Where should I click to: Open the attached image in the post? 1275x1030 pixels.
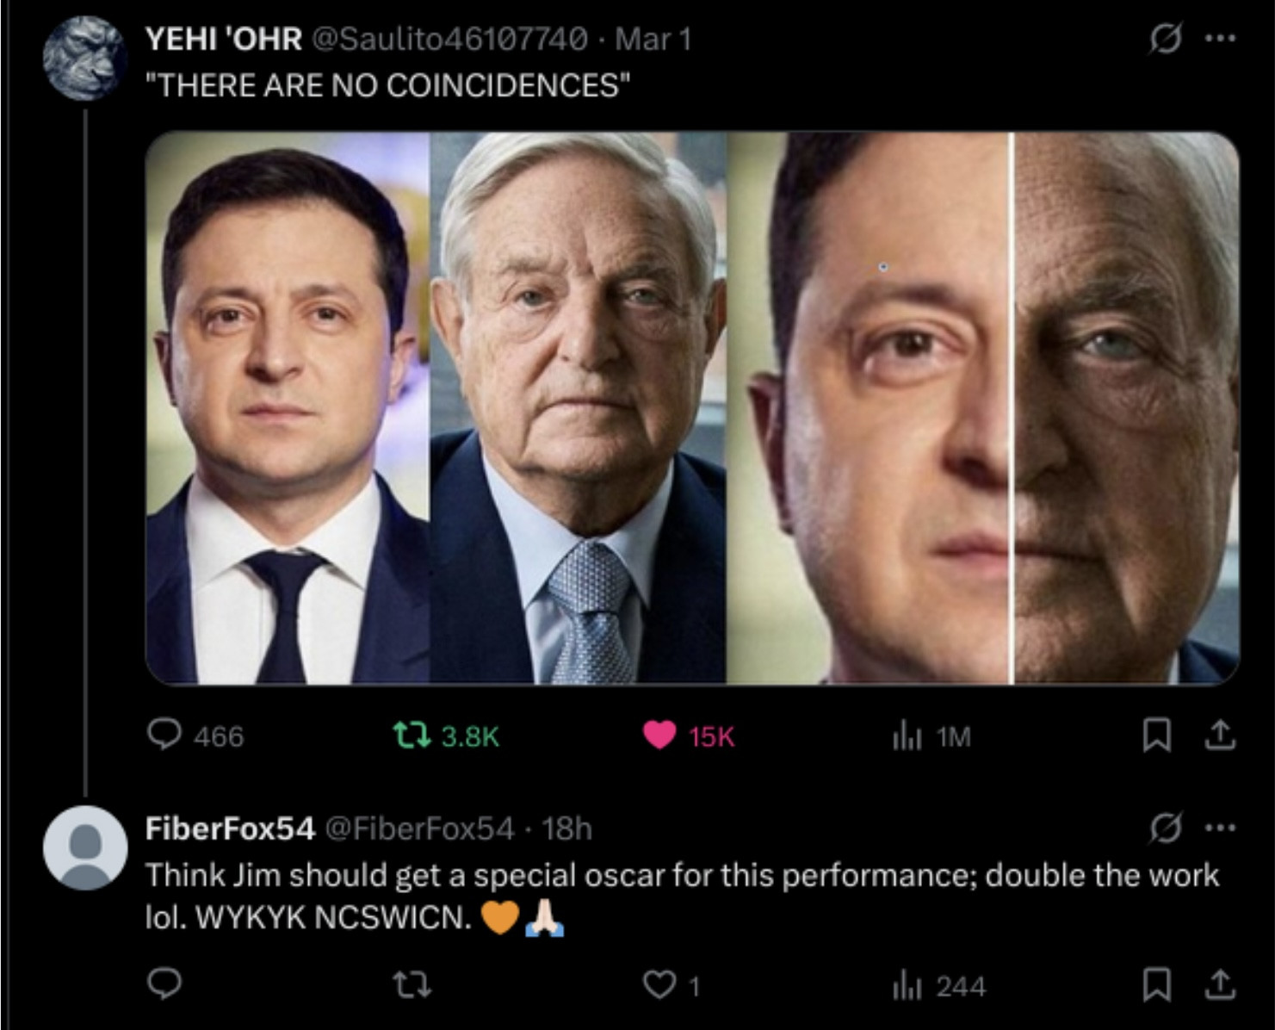(692, 407)
